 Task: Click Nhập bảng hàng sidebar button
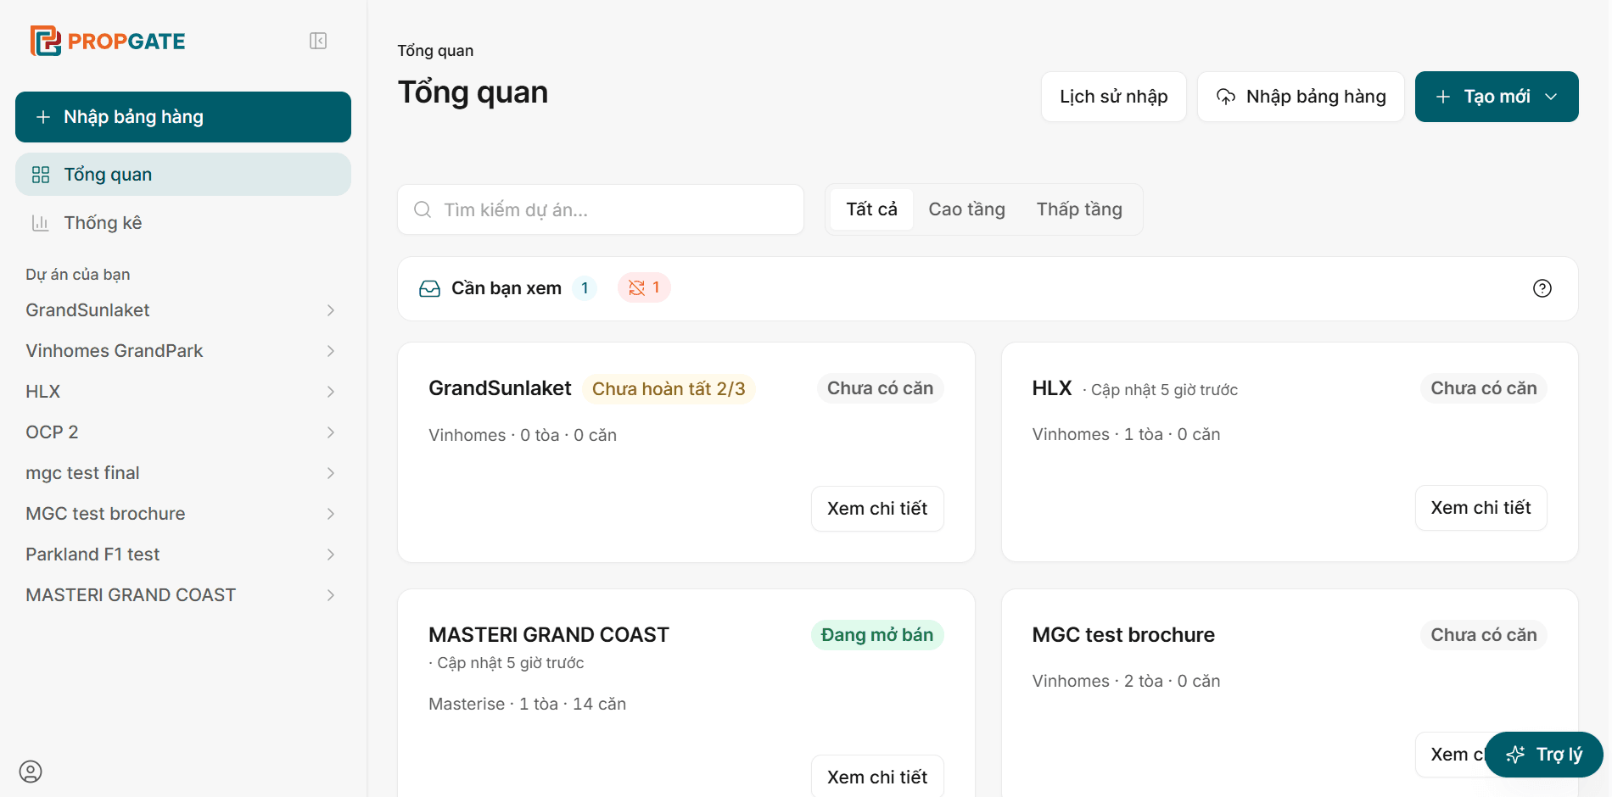pos(183,117)
